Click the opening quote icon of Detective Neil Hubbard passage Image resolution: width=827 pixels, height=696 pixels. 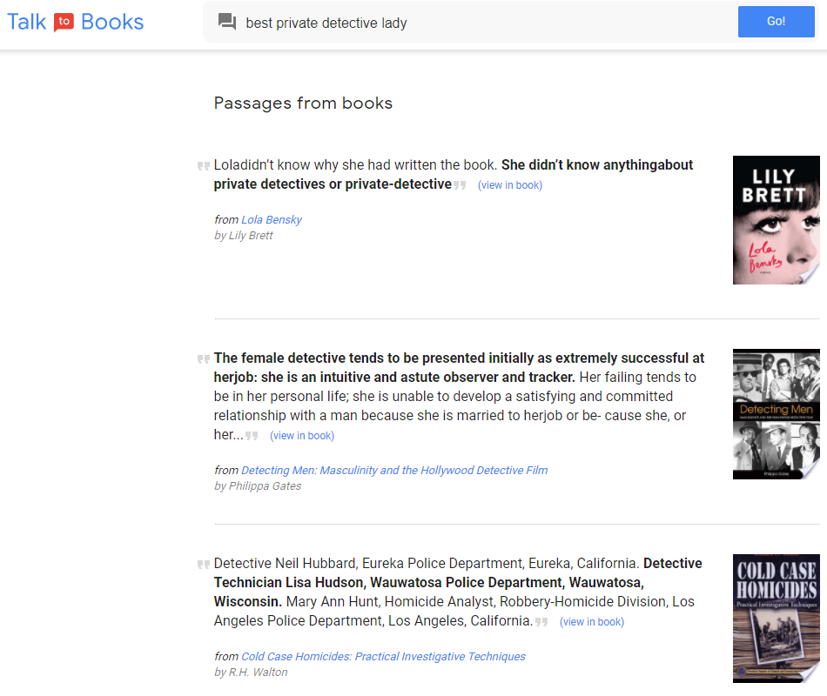coord(204,564)
